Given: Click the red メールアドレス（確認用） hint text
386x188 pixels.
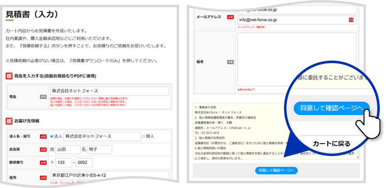Looking at the screenshot, I should click(x=251, y=27).
